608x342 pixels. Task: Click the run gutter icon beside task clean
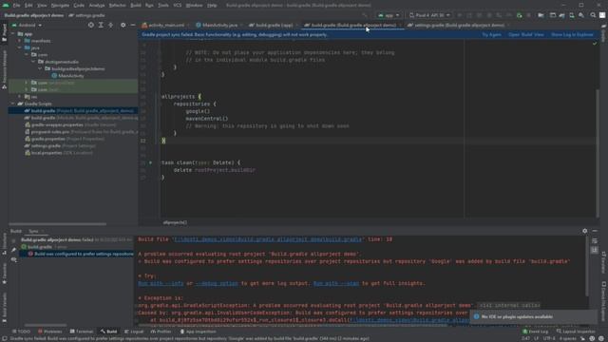pos(150,162)
